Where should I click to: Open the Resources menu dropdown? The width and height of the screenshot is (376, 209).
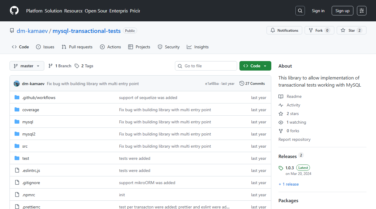tap(73, 11)
